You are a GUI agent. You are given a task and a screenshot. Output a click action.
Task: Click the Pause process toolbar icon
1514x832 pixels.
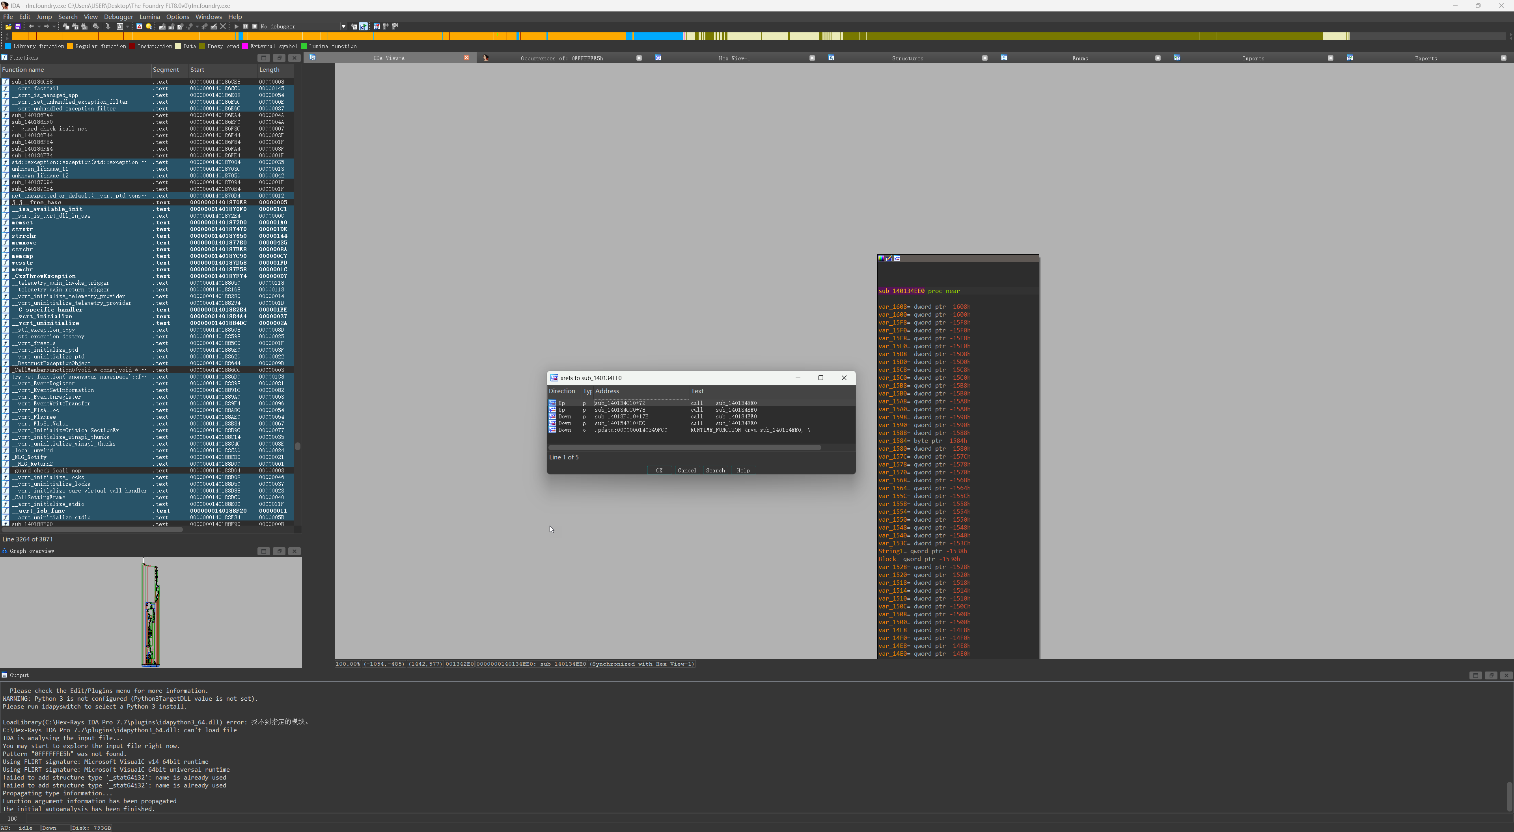point(246,26)
